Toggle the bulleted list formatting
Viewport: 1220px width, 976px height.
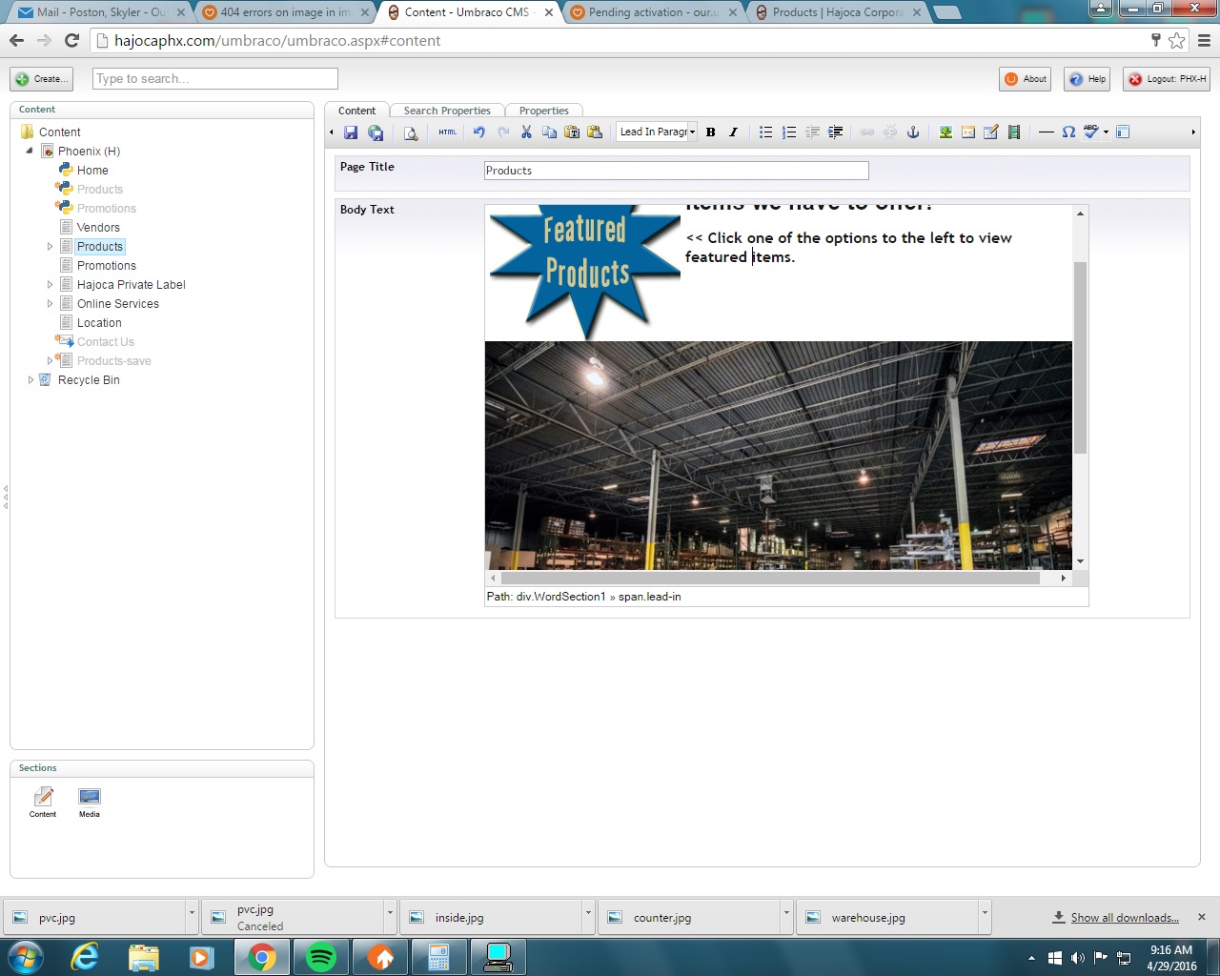pyautogui.click(x=765, y=132)
